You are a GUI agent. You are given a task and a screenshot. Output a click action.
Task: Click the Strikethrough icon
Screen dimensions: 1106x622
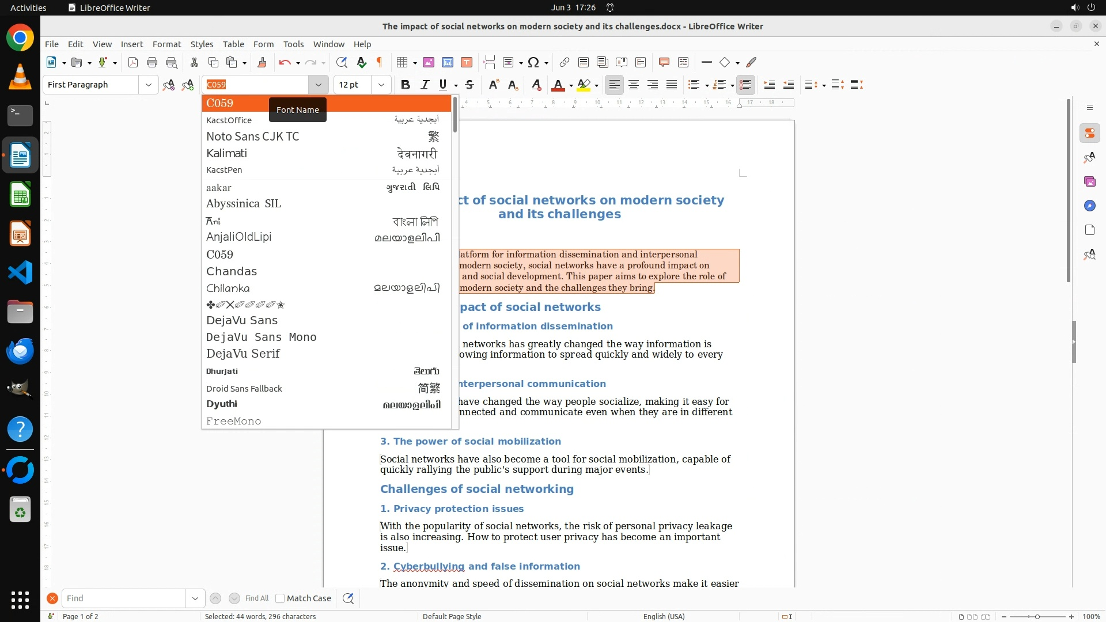click(x=469, y=85)
